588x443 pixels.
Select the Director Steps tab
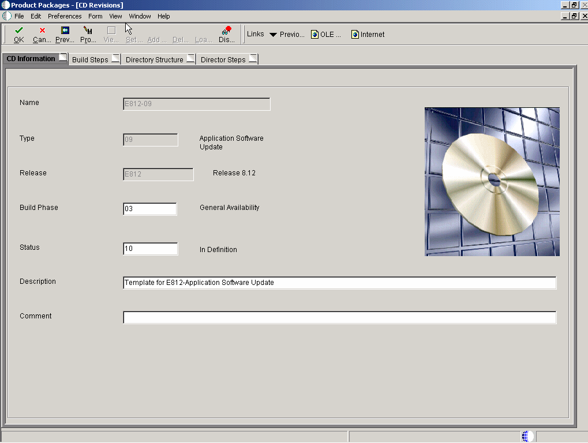point(223,59)
